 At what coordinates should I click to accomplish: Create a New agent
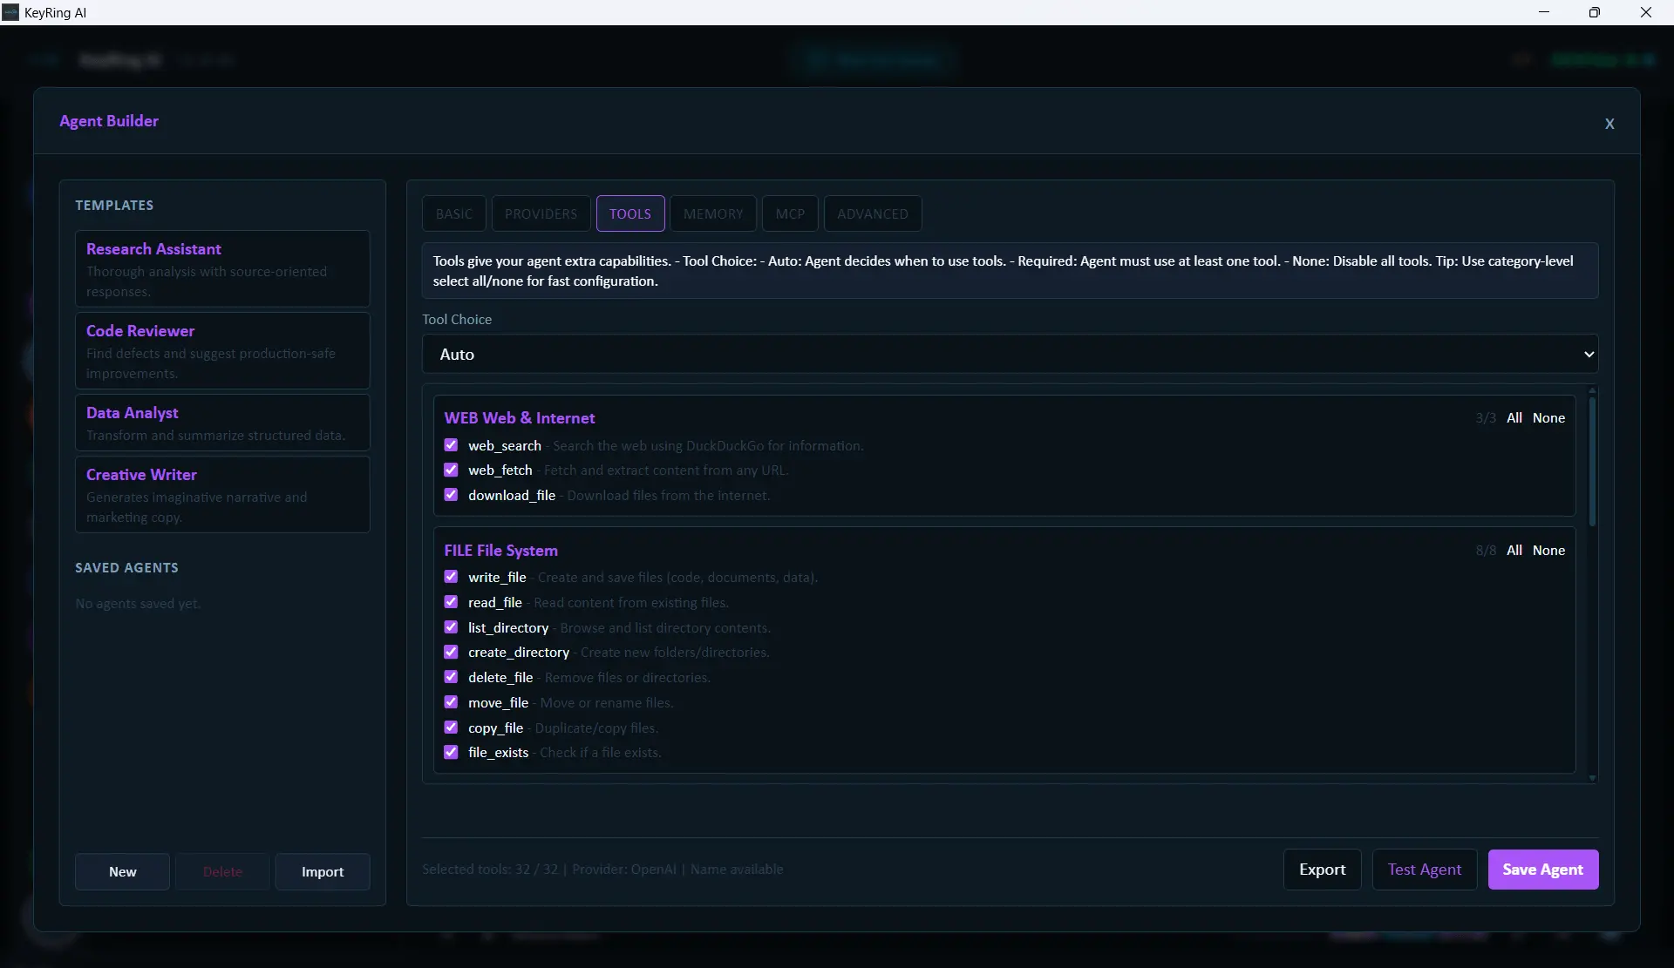[122, 871]
